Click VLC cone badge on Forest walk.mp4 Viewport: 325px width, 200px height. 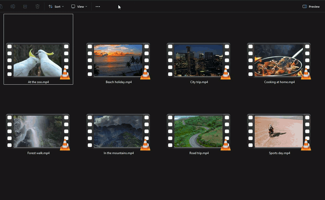coord(65,145)
